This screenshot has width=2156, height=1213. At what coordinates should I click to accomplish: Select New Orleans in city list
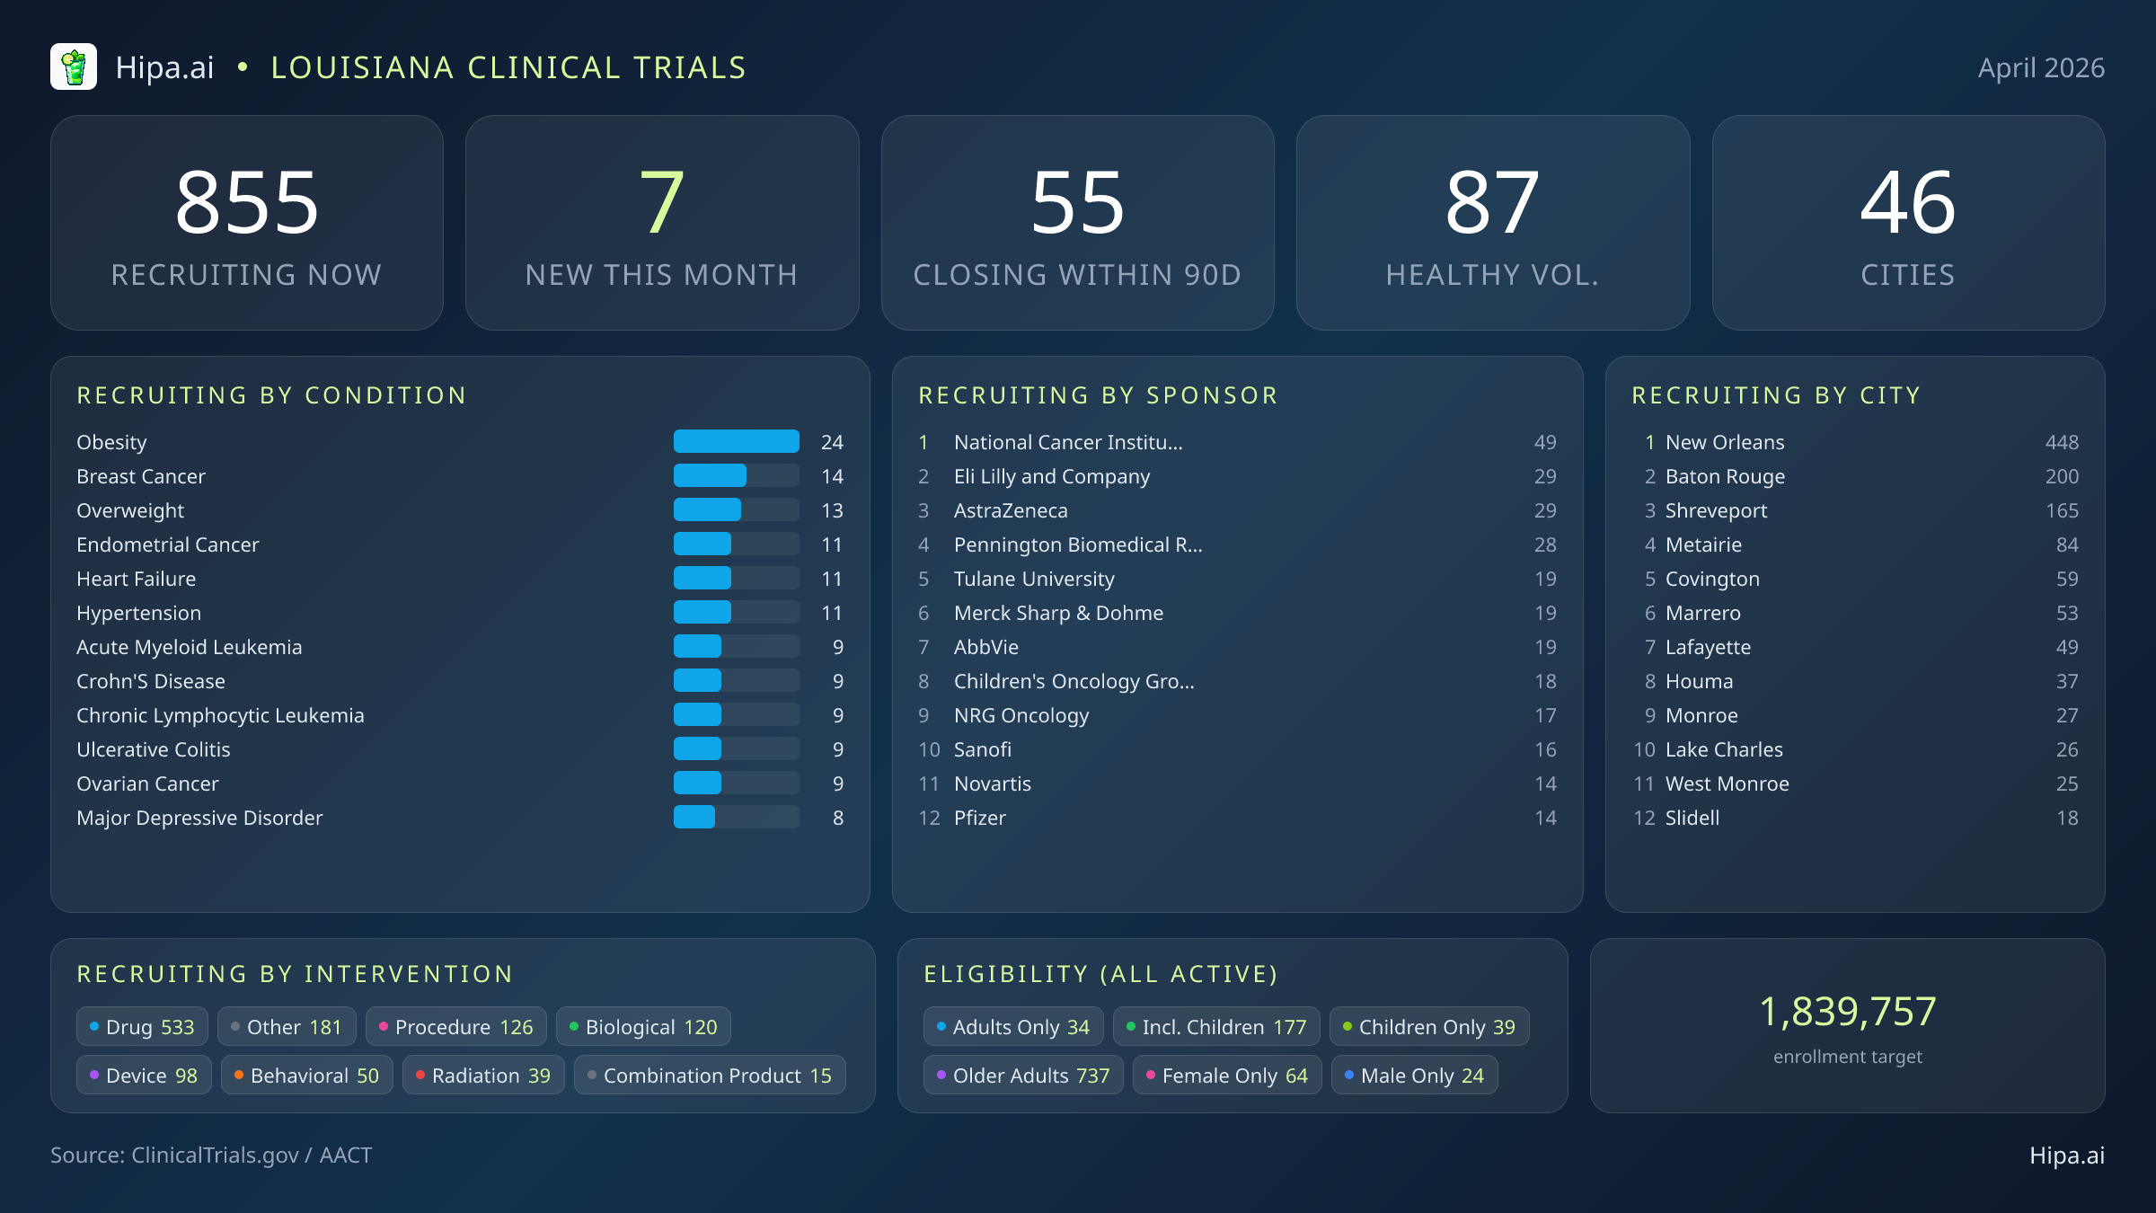click(1855, 442)
